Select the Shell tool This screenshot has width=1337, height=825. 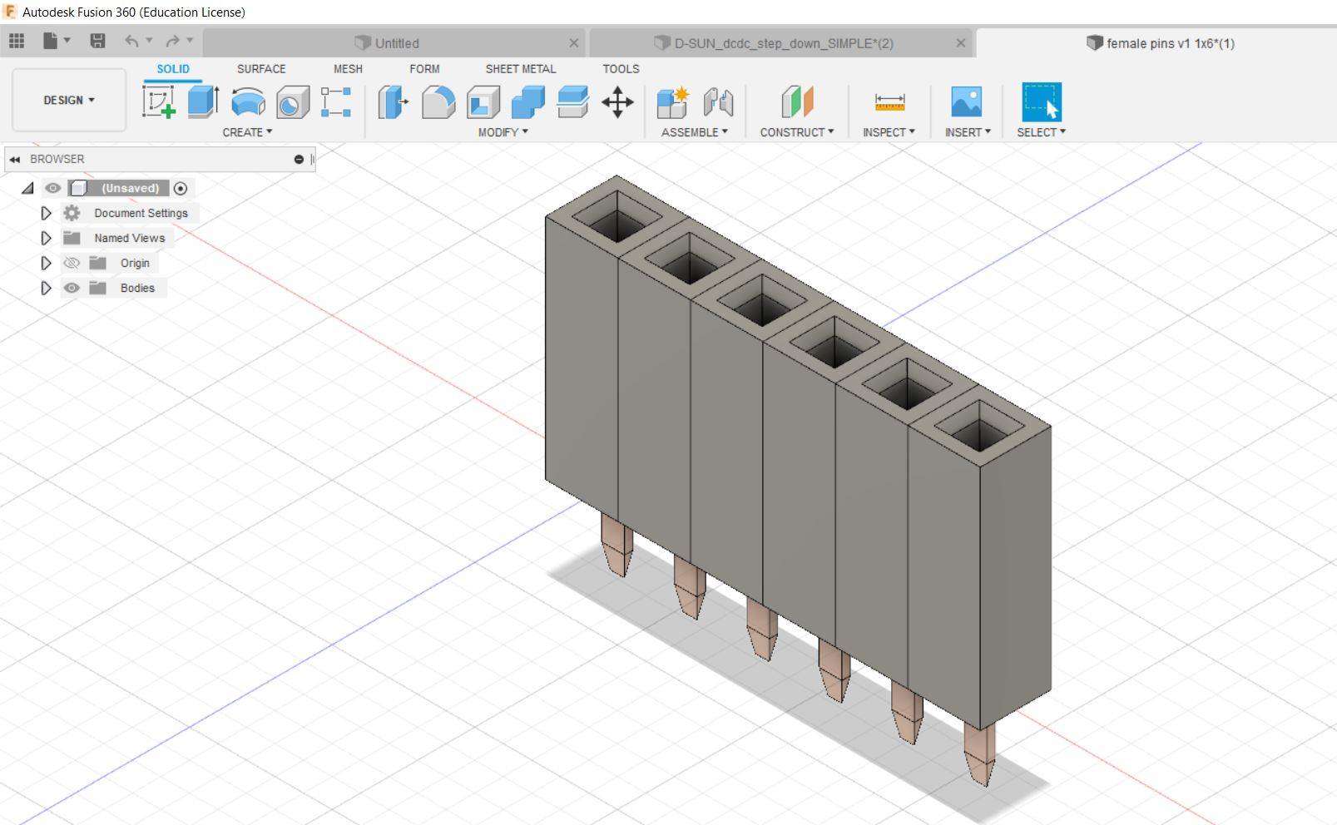coord(483,102)
